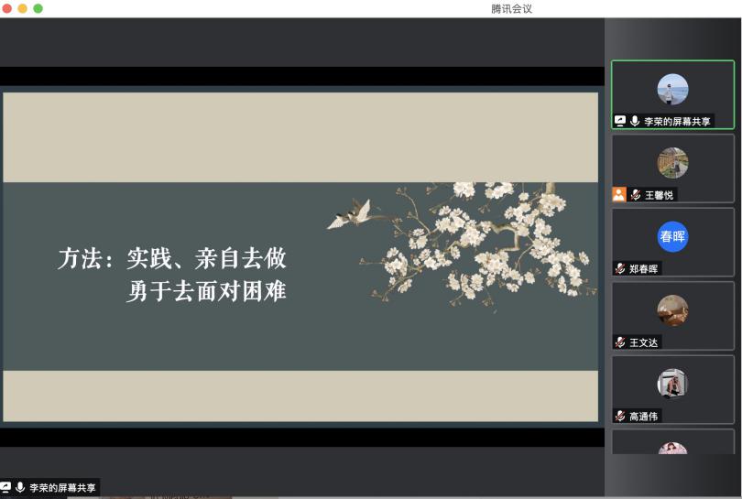
Task: Click the macOS yellow minimize button
Action: pyautogui.click(x=23, y=8)
